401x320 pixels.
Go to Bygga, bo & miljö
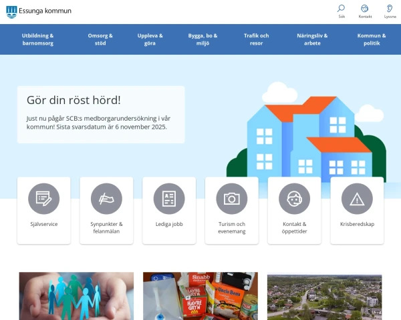point(203,39)
